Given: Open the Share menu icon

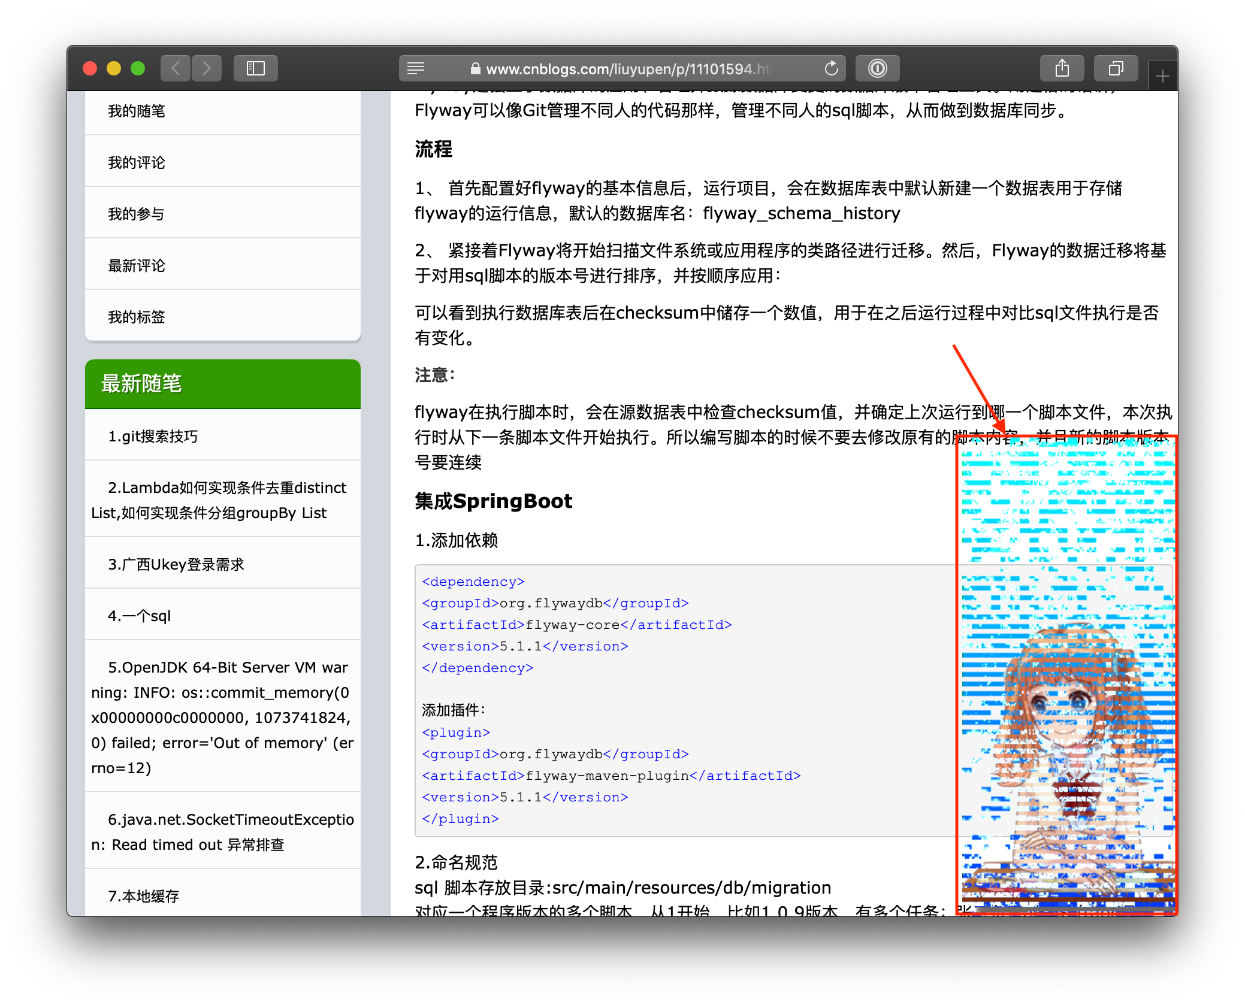Looking at the screenshot, I should [1062, 68].
